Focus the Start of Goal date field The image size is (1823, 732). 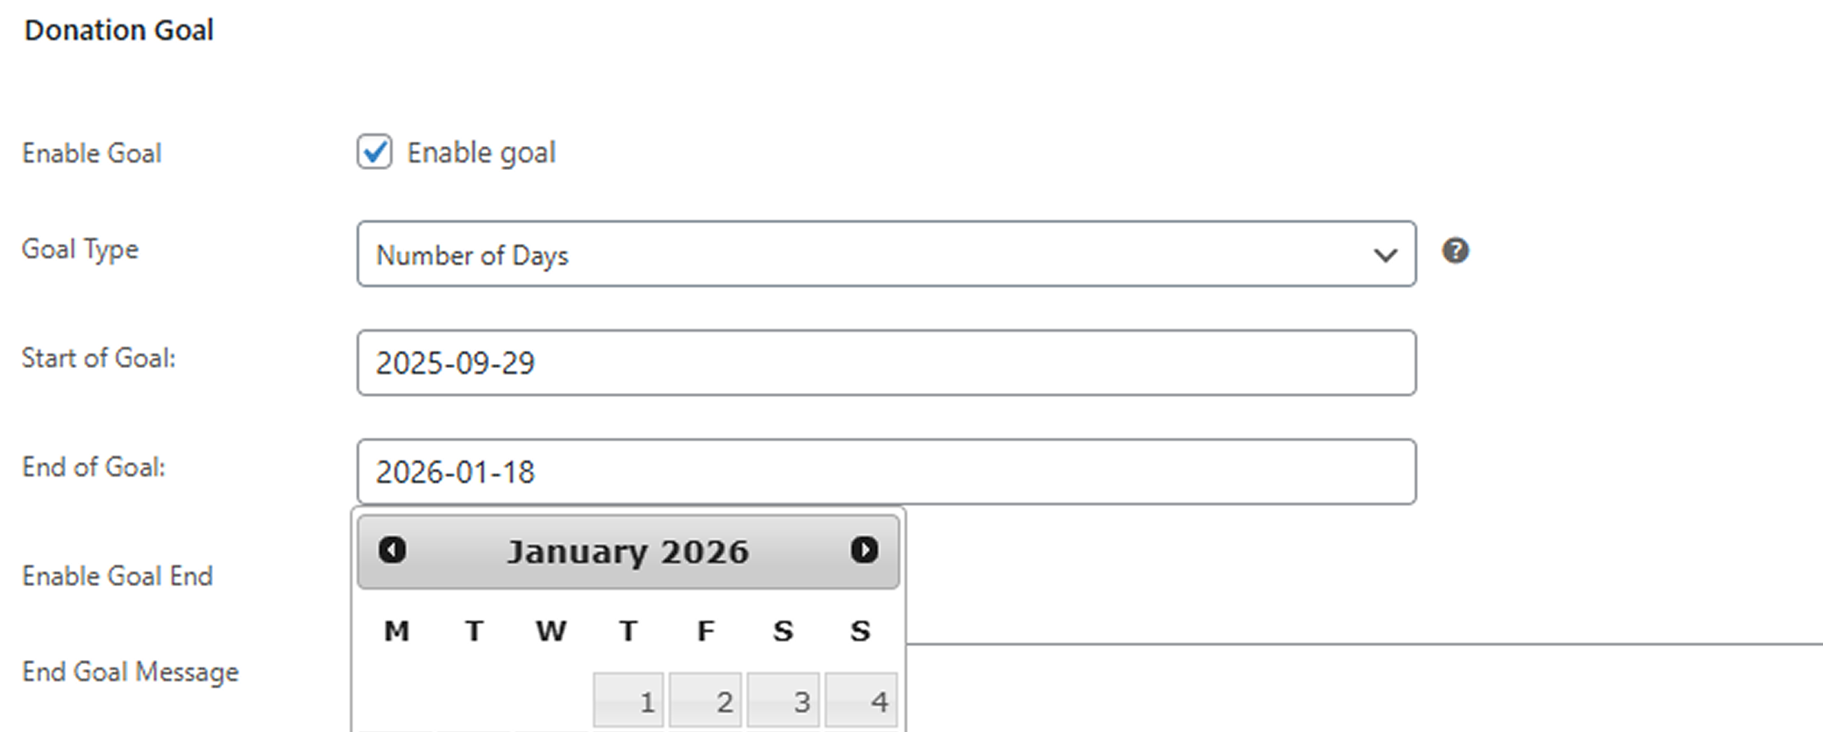tap(885, 362)
